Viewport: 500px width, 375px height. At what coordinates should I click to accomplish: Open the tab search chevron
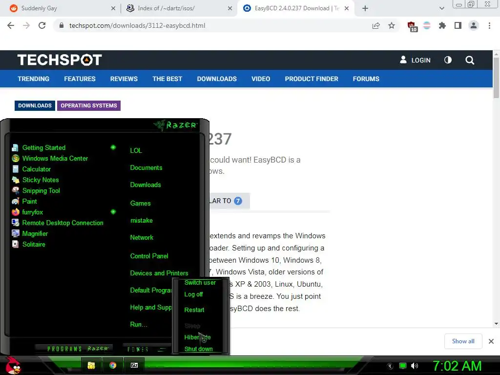pos(441,9)
